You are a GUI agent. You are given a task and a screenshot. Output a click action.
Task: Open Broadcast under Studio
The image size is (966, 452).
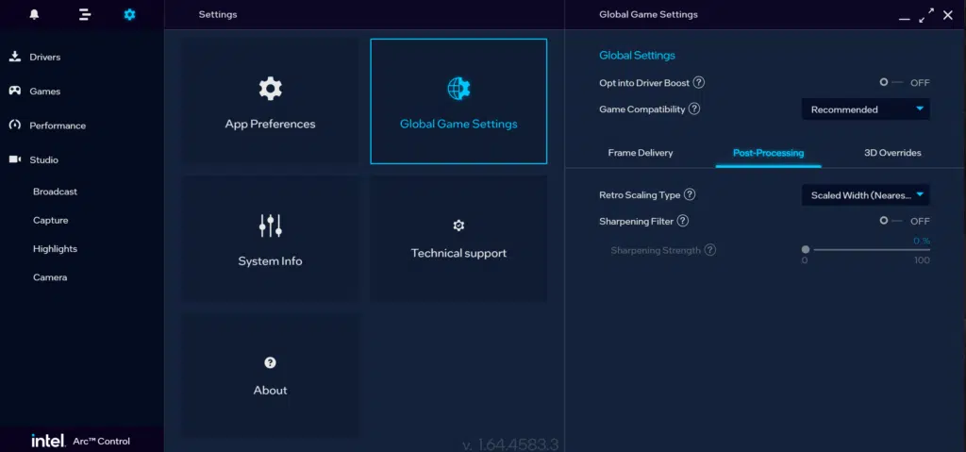coord(56,192)
